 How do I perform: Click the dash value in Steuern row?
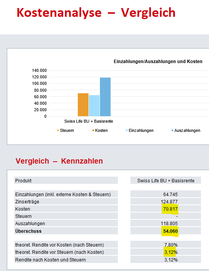pyautogui.click(x=177, y=216)
